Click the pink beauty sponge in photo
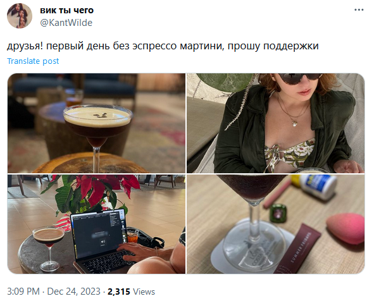The width and height of the screenshot is (374, 301). (x=346, y=228)
